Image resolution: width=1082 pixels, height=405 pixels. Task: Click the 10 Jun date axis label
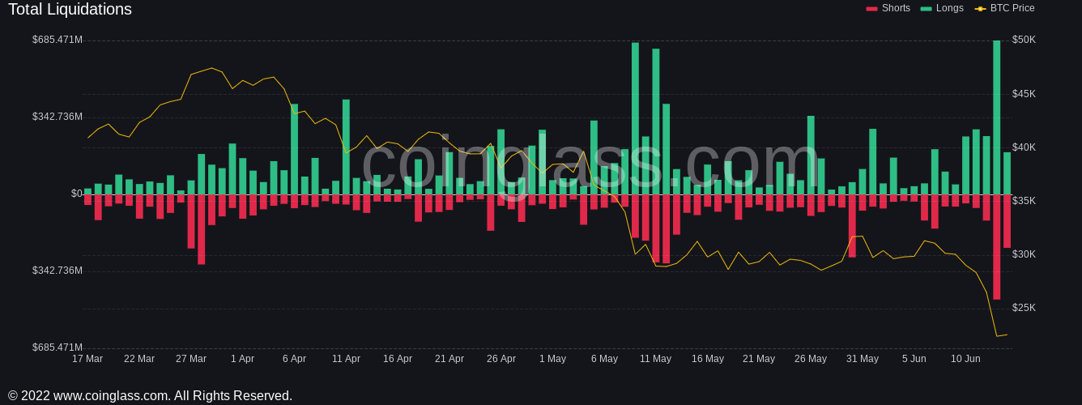pyautogui.click(x=965, y=359)
